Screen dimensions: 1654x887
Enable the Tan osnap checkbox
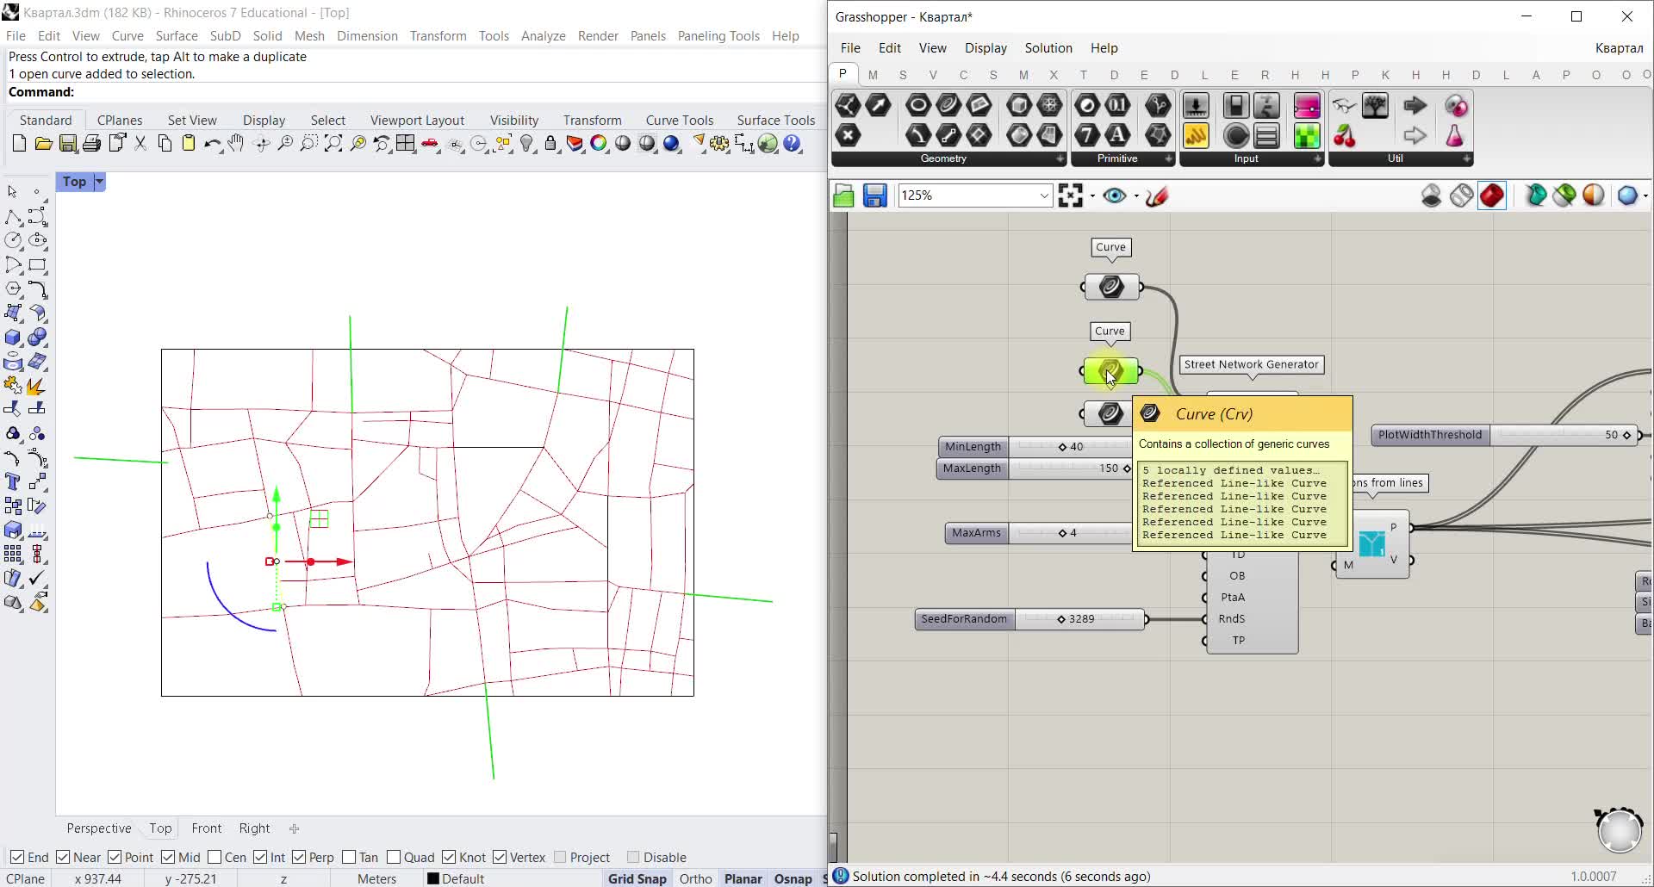tap(349, 857)
